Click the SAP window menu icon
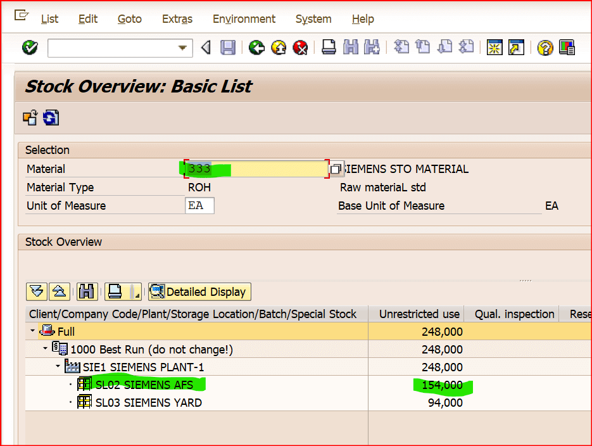Image resolution: width=592 pixels, height=446 pixels. coord(21,15)
